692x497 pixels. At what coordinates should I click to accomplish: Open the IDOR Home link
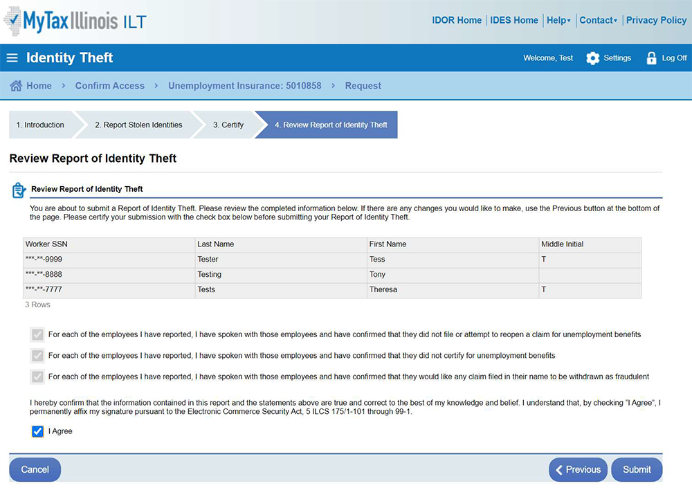pyautogui.click(x=457, y=20)
